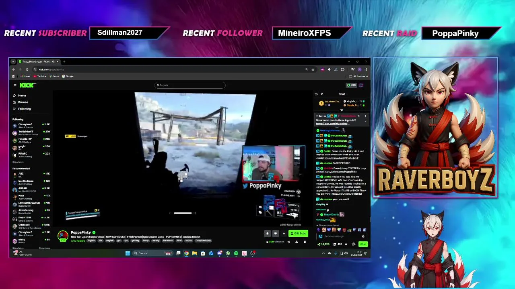Toggle stream notifications bell button
This screenshot has width=515, height=289.
267,233
